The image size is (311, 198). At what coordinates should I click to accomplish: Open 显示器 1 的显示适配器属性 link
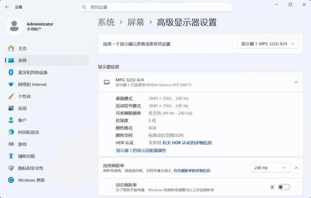click(141, 151)
